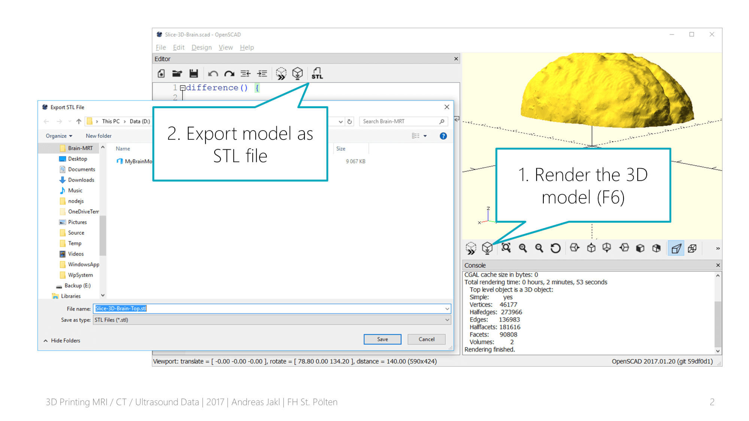Open the File menu in OpenSCAD
This screenshot has width=749, height=421.
[x=161, y=48]
